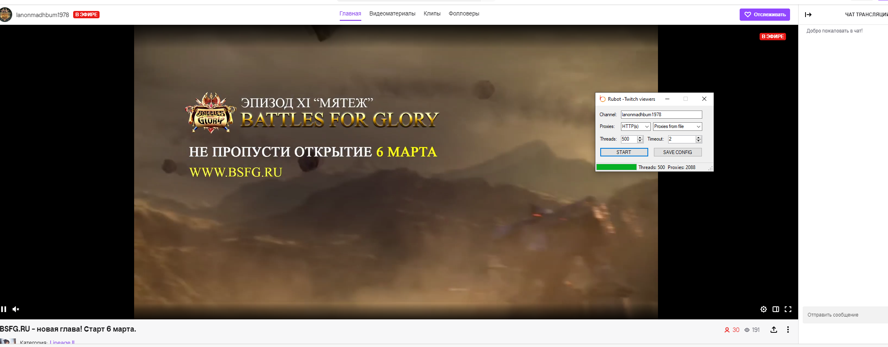Switch to the Клипы tab

432,14
